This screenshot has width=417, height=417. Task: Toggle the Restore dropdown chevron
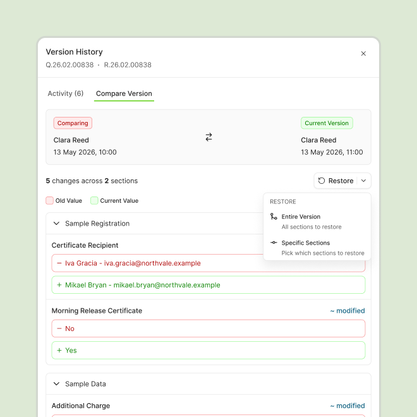(363, 181)
